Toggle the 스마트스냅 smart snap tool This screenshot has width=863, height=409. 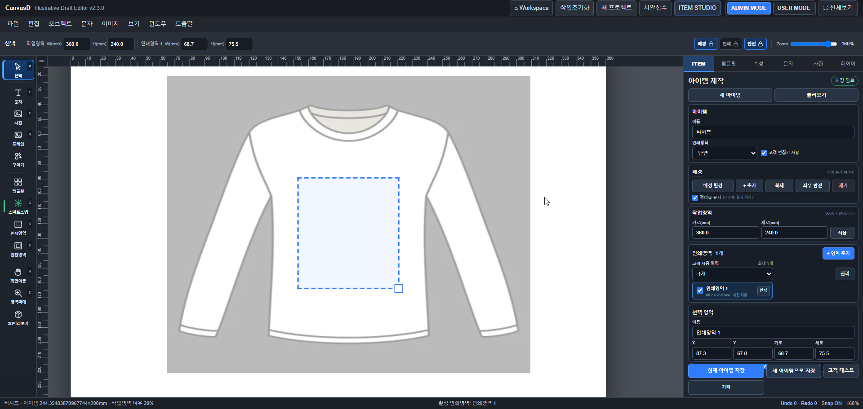click(18, 207)
